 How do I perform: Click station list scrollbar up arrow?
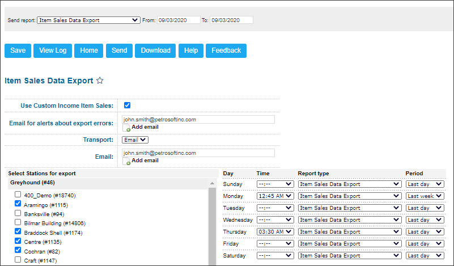coord(212,183)
